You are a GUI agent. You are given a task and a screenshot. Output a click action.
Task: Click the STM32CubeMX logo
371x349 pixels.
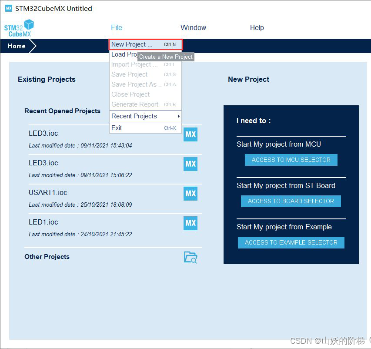pos(19,28)
